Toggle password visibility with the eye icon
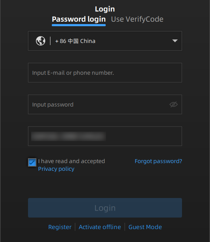The width and height of the screenshot is (210, 242). [x=174, y=104]
